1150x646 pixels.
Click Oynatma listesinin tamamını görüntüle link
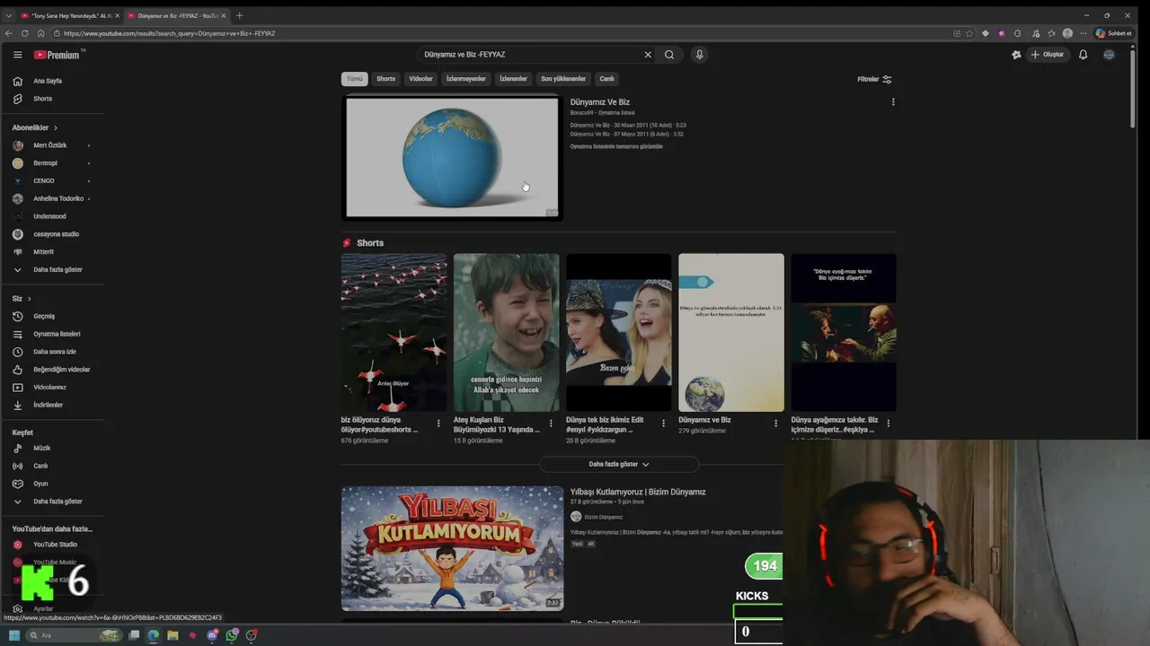[616, 146]
